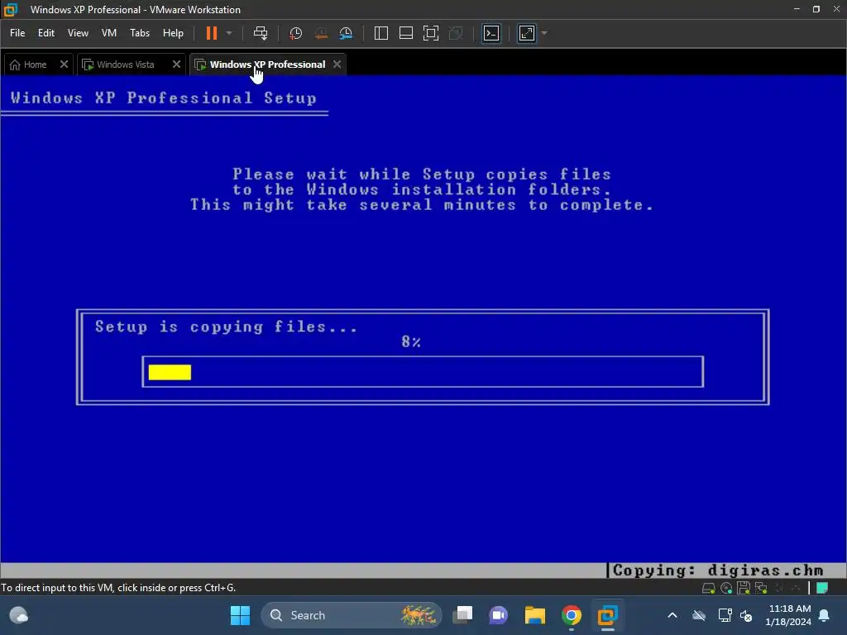
Task: Click the VMware application icon in title bar
Action: (11, 9)
